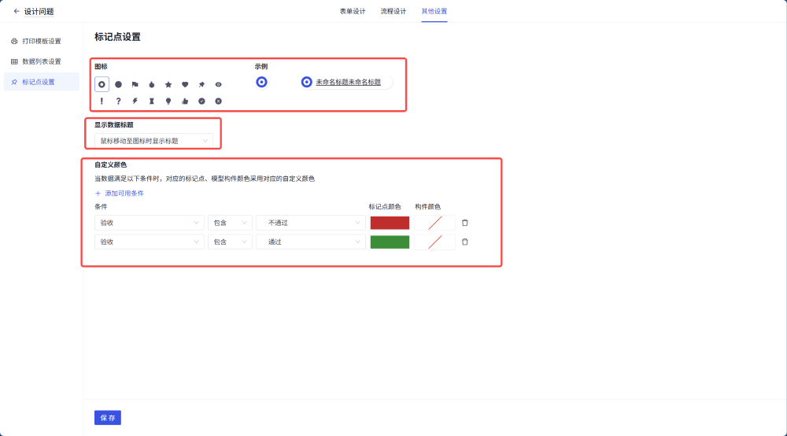This screenshot has height=436, width=787.
Task: Click empty component color box for 通过 row
Action: [x=434, y=242]
